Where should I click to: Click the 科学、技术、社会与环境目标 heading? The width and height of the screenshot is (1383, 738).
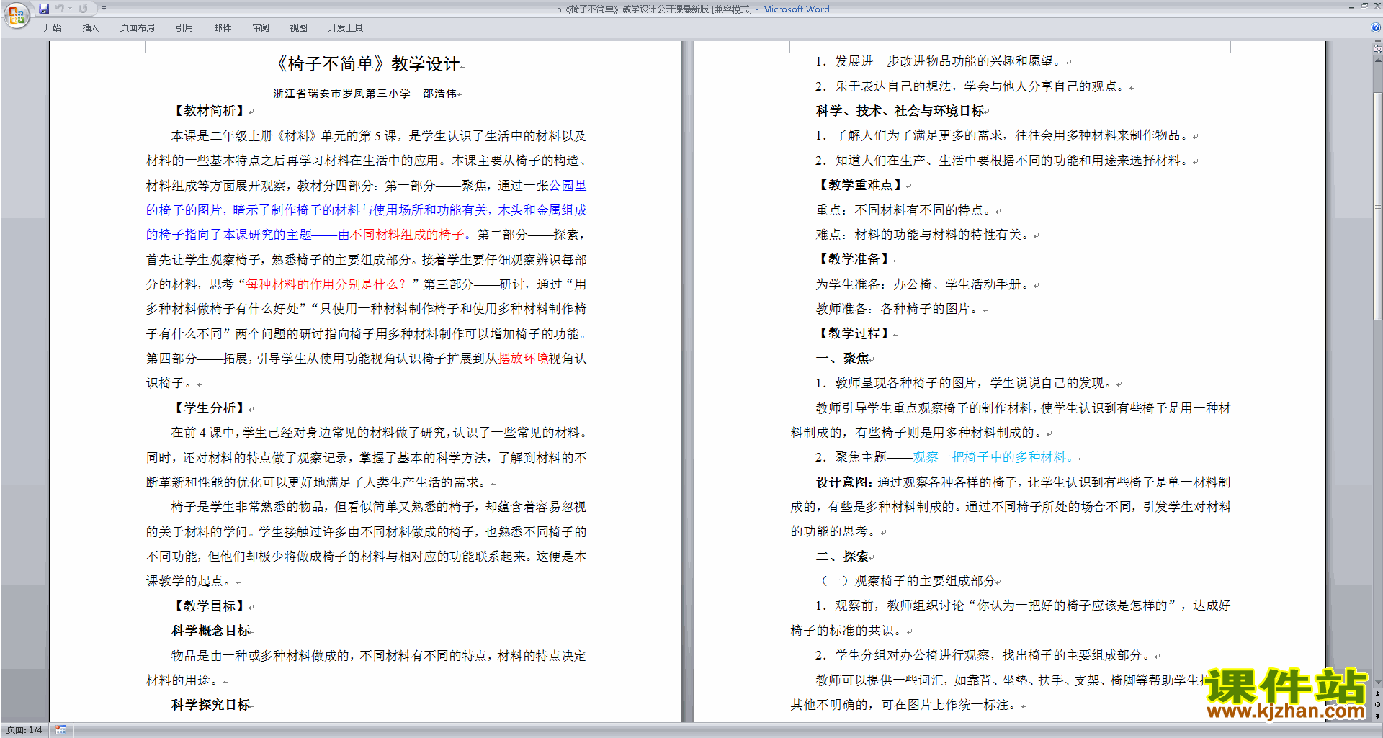coord(900,111)
